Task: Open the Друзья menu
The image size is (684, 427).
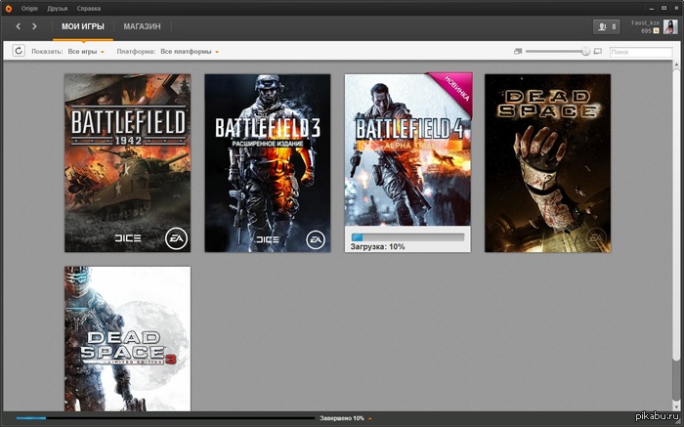Action: point(57,8)
